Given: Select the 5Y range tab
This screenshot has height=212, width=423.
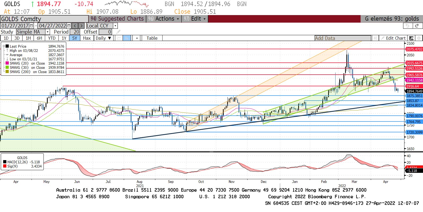Looking at the screenshot, I should pyautogui.click(x=75, y=38).
